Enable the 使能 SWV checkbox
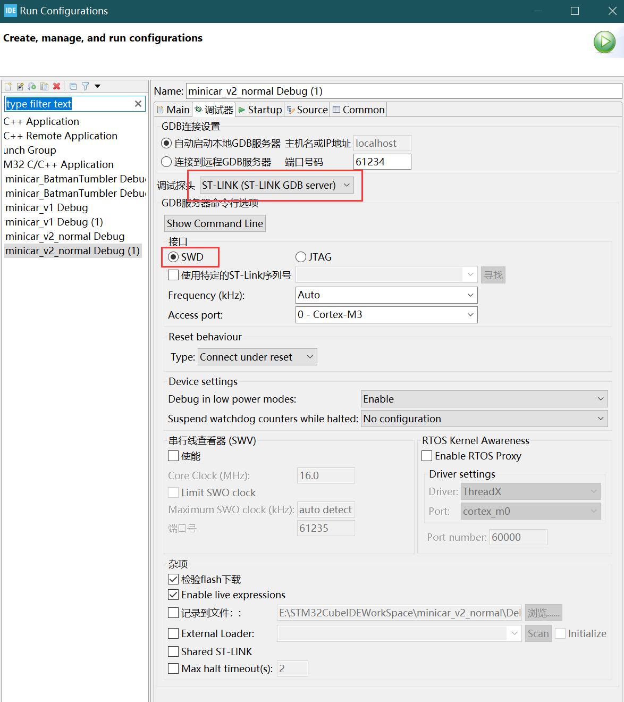The height and width of the screenshot is (702, 624). (x=173, y=456)
